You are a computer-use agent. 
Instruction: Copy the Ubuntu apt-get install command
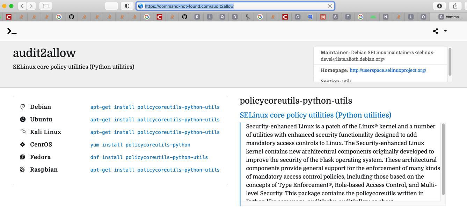[x=155, y=120]
